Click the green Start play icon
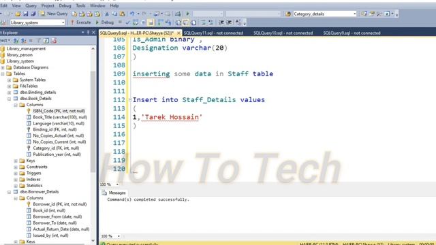This screenshot has width=436, height=245. 187,14
